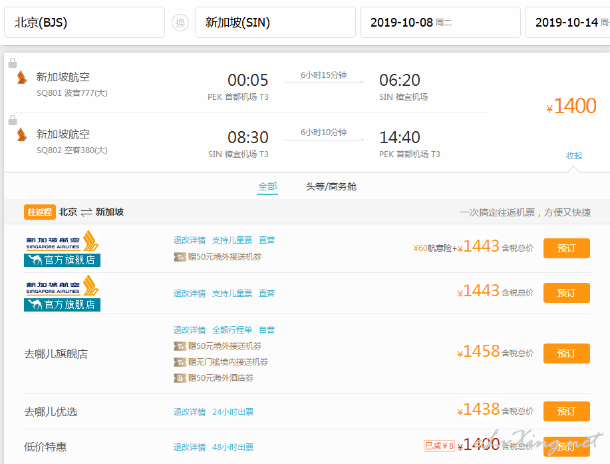Click 24小时出票 link
Screen dimensions: 610x464
pyautogui.click(x=233, y=412)
